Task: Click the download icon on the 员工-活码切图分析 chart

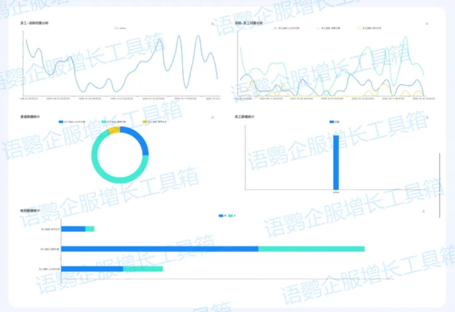Action: [x=212, y=23]
